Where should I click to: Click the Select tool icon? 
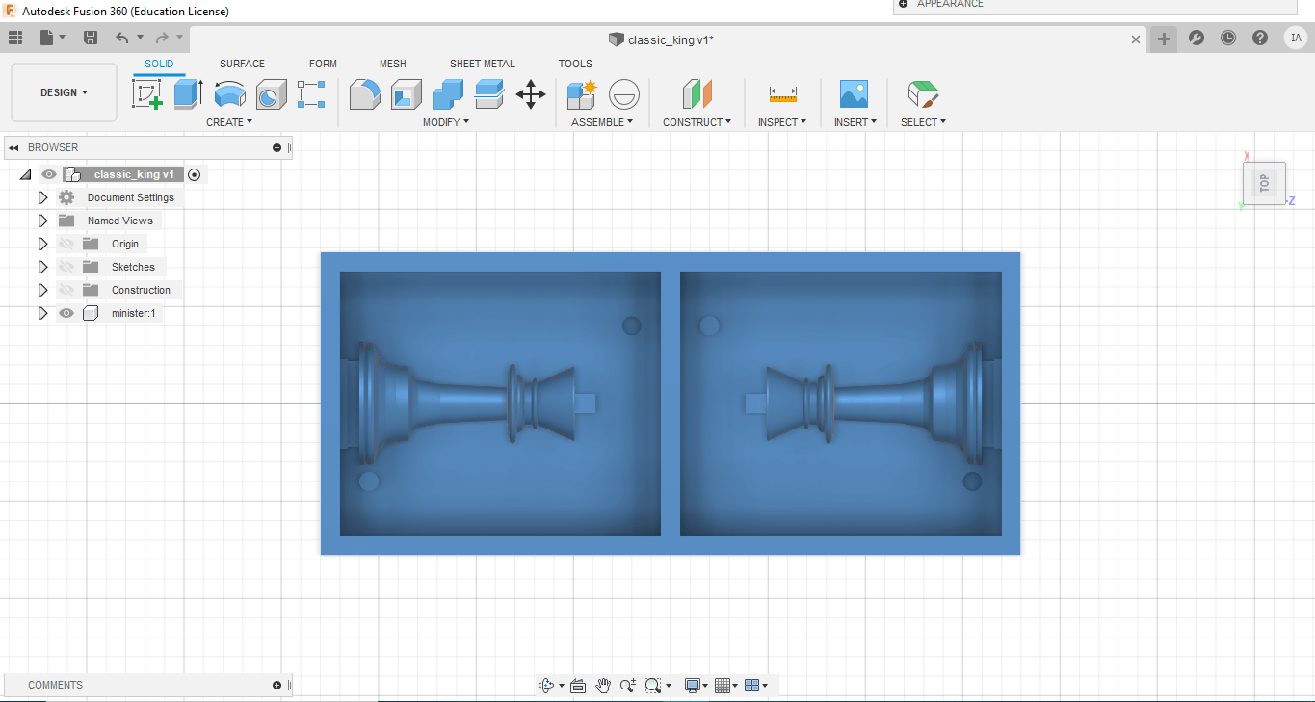click(923, 94)
